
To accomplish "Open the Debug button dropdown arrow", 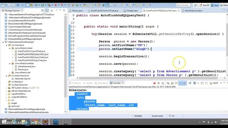I will tap(39, 5).
